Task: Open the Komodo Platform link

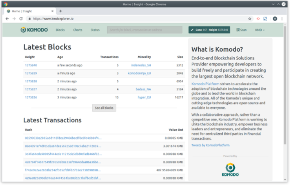Action: point(206,84)
